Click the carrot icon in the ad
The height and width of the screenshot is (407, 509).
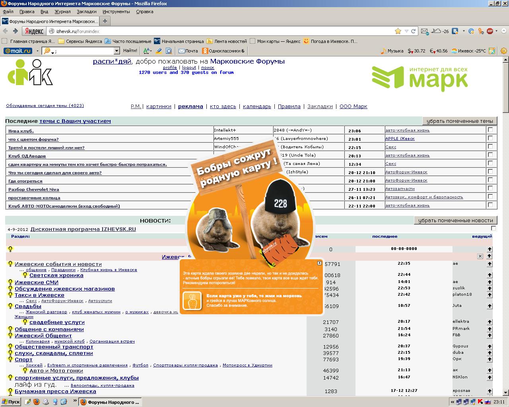coord(192,300)
